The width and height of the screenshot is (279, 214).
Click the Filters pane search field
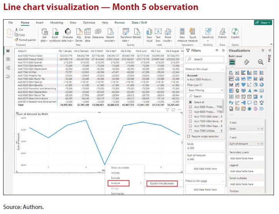[205, 59]
